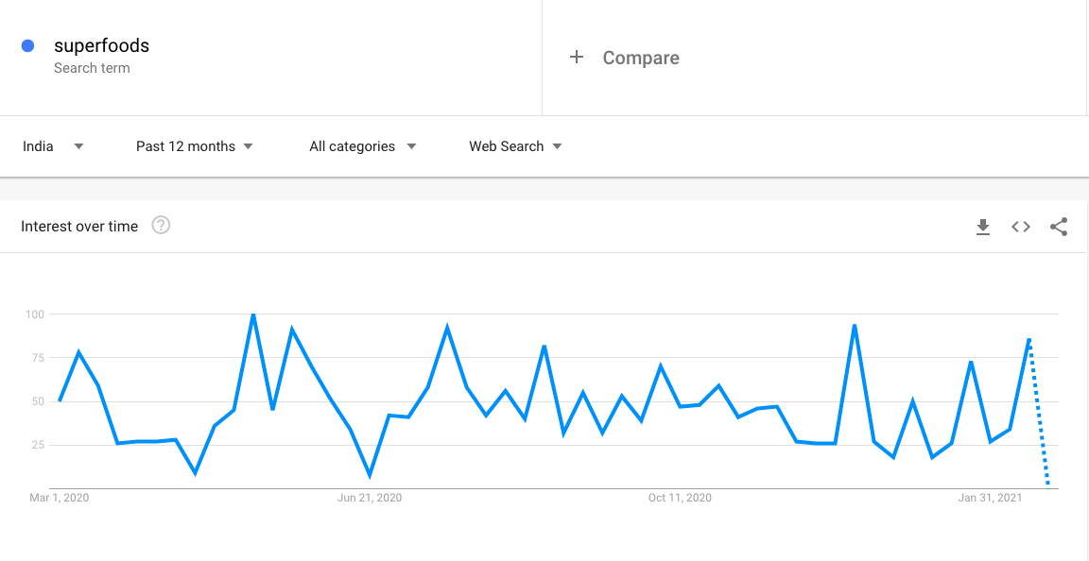Click the Jun 21, 2020 axis label
This screenshot has width=1089, height=561.
(x=370, y=498)
